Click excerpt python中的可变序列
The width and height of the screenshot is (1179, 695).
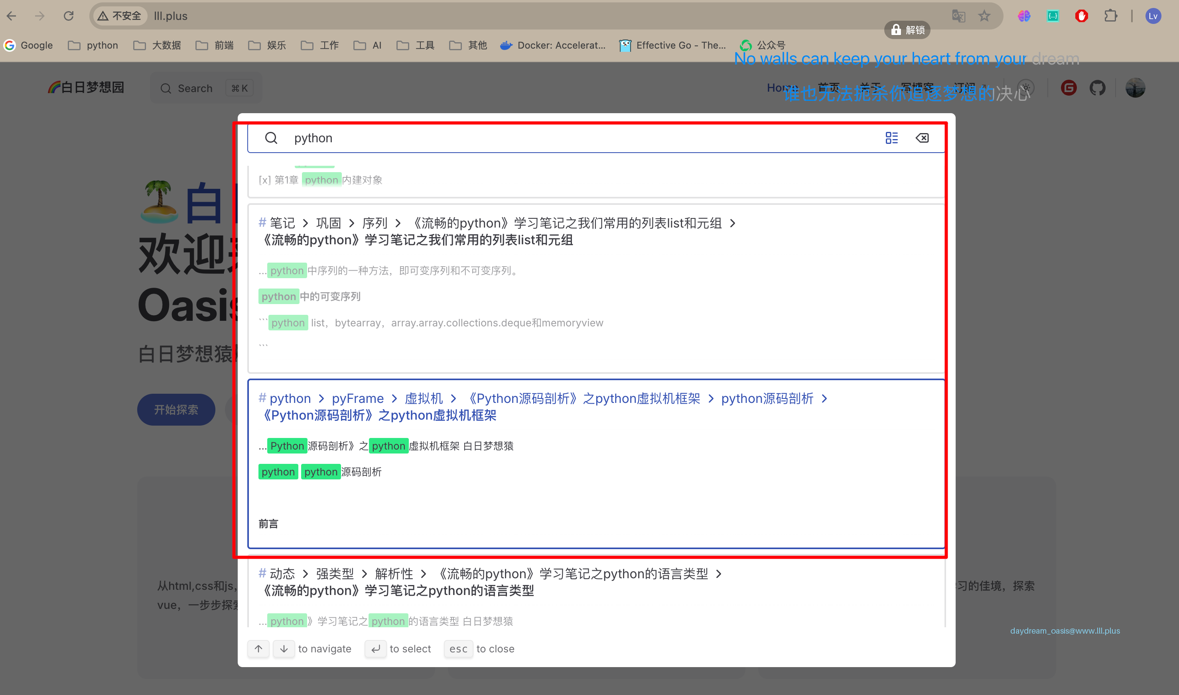click(x=309, y=296)
